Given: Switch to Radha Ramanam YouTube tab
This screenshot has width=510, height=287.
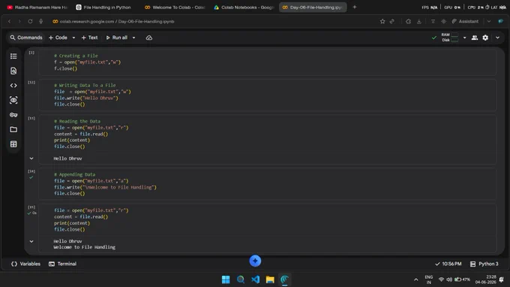Looking at the screenshot, I should (x=37, y=8).
